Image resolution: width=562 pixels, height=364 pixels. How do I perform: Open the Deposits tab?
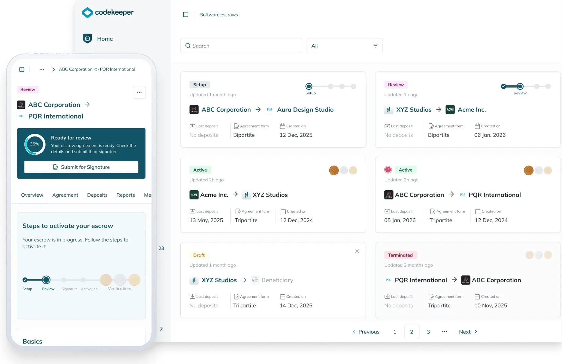[x=97, y=195]
